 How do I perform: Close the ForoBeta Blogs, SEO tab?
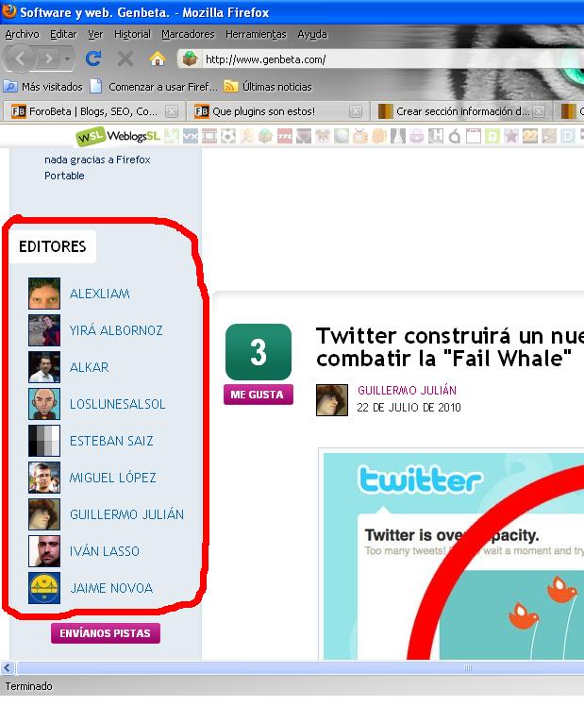(172, 111)
